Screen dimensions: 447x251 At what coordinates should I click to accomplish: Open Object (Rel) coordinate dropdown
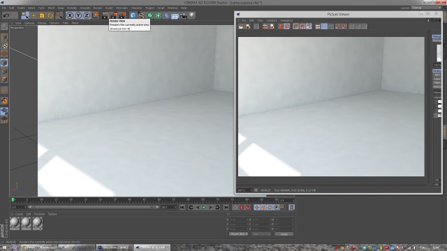tap(239, 234)
